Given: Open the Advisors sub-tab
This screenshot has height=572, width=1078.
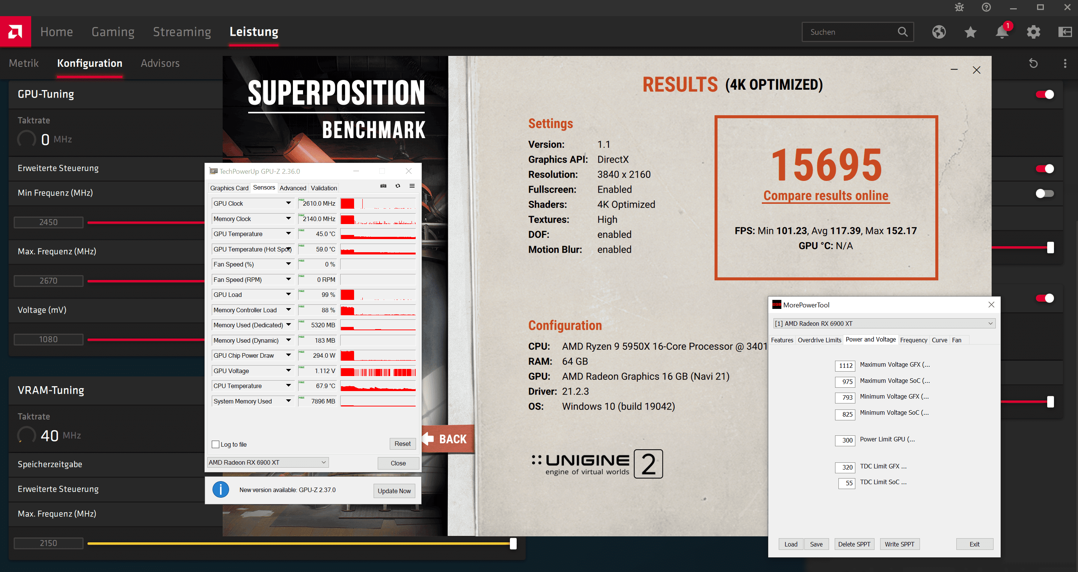Looking at the screenshot, I should pyautogui.click(x=160, y=63).
